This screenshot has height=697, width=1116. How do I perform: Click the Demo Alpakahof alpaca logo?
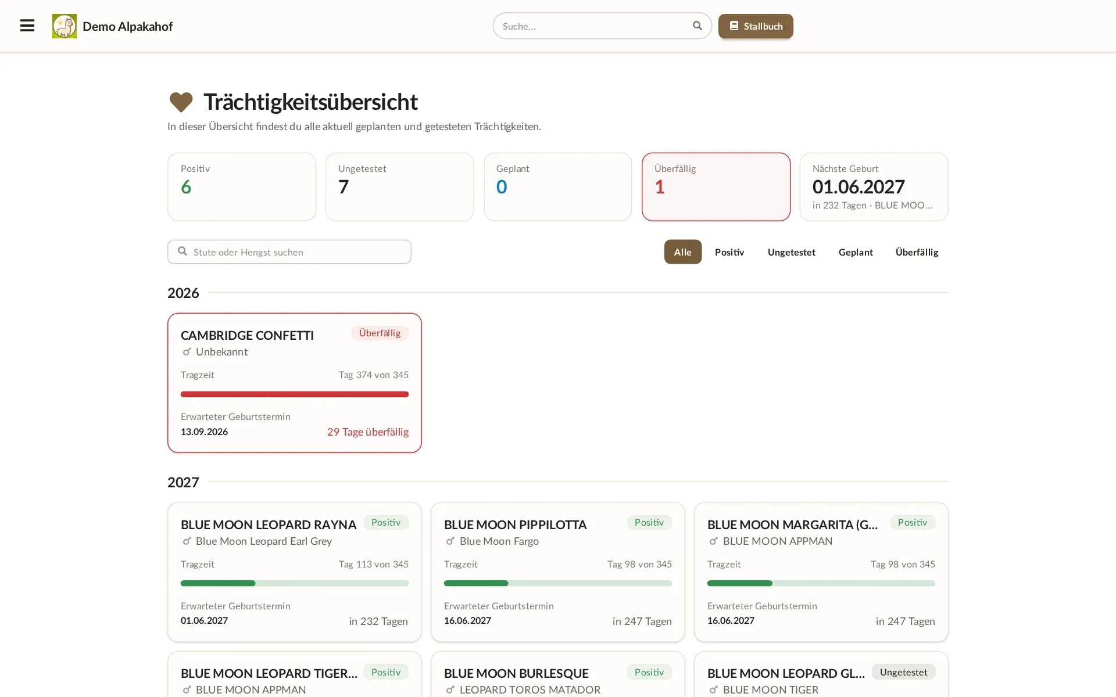pyautogui.click(x=65, y=26)
